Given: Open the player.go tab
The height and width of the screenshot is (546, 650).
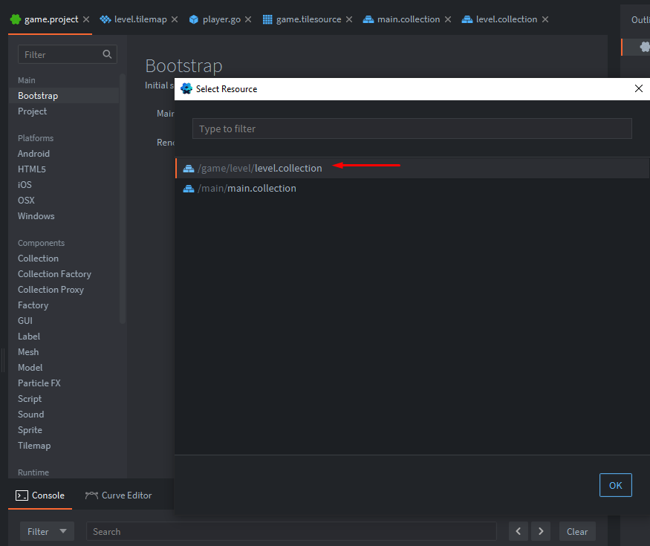Looking at the screenshot, I should [222, 19].
